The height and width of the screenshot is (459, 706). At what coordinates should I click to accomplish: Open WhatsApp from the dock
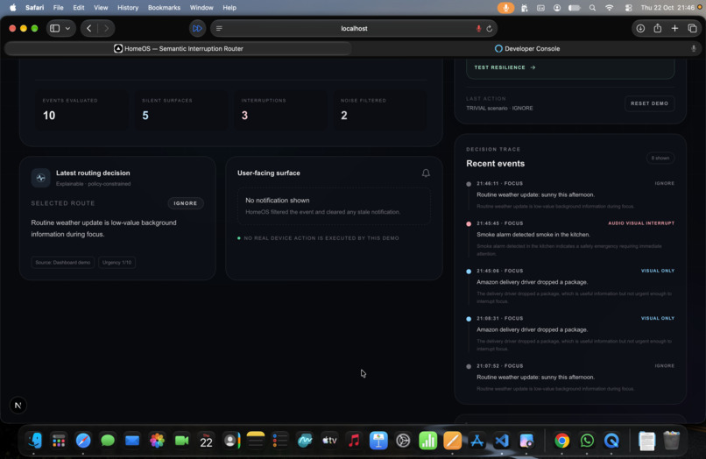click(587, 441)
